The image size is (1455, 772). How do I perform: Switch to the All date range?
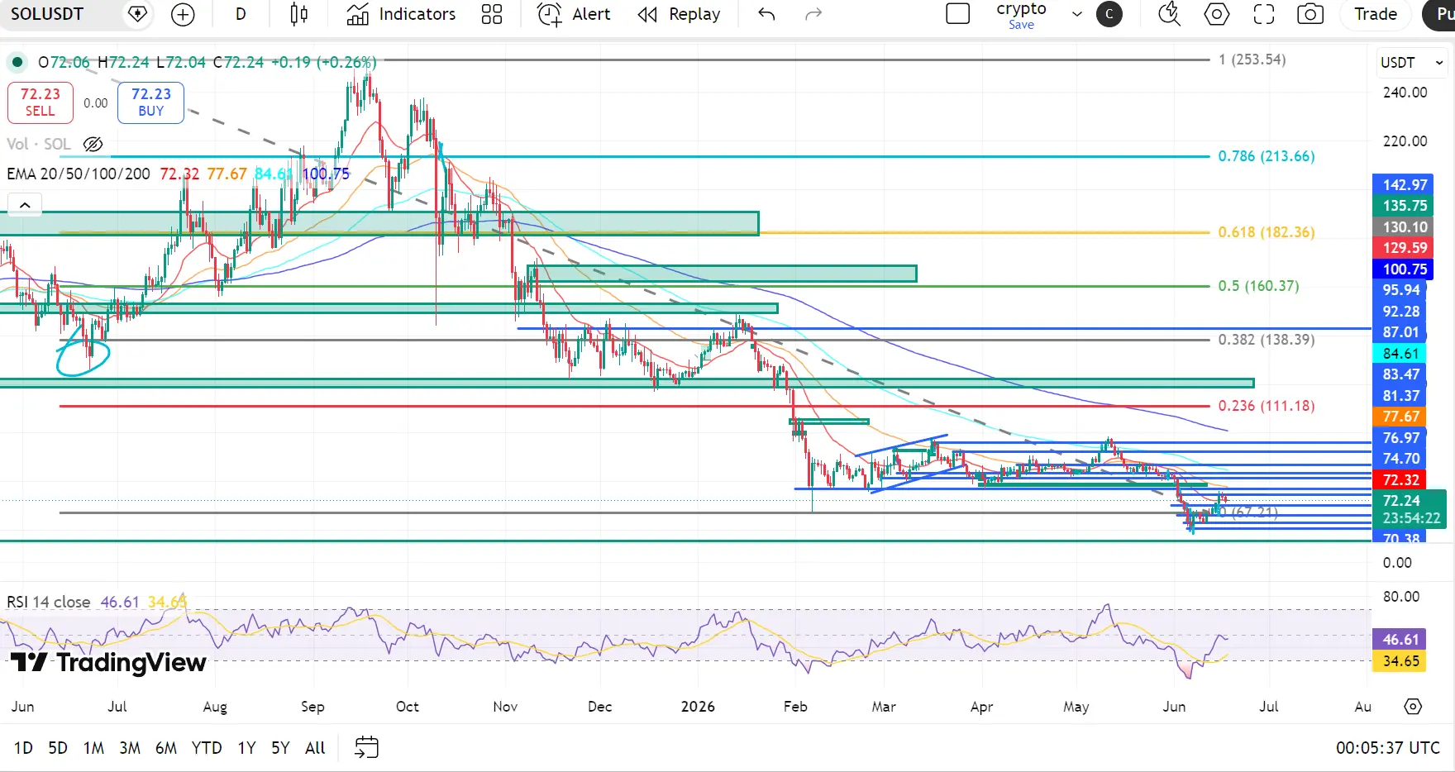tap(315, 748)
